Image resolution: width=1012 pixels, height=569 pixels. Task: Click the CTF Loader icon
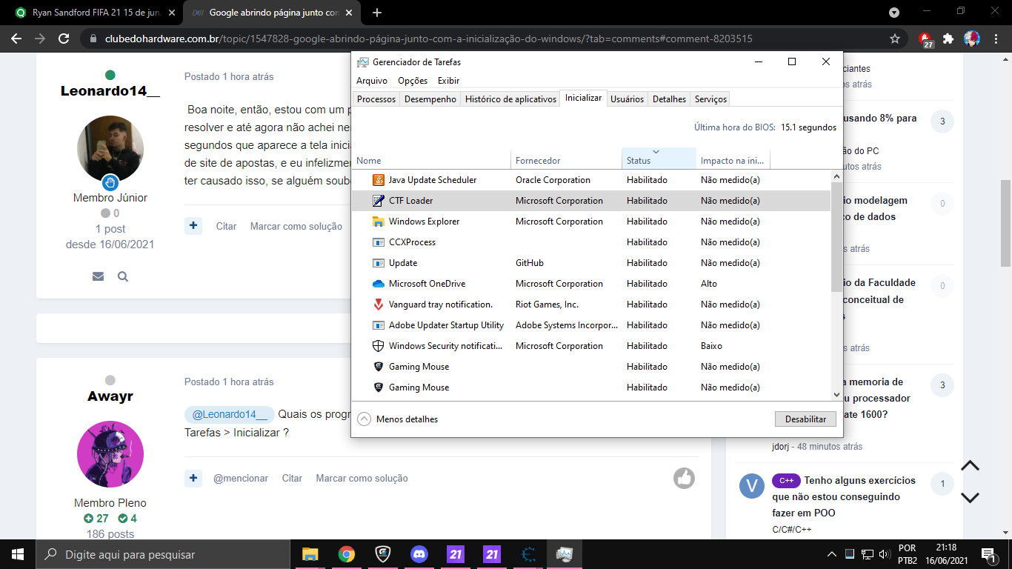[378, 201]
